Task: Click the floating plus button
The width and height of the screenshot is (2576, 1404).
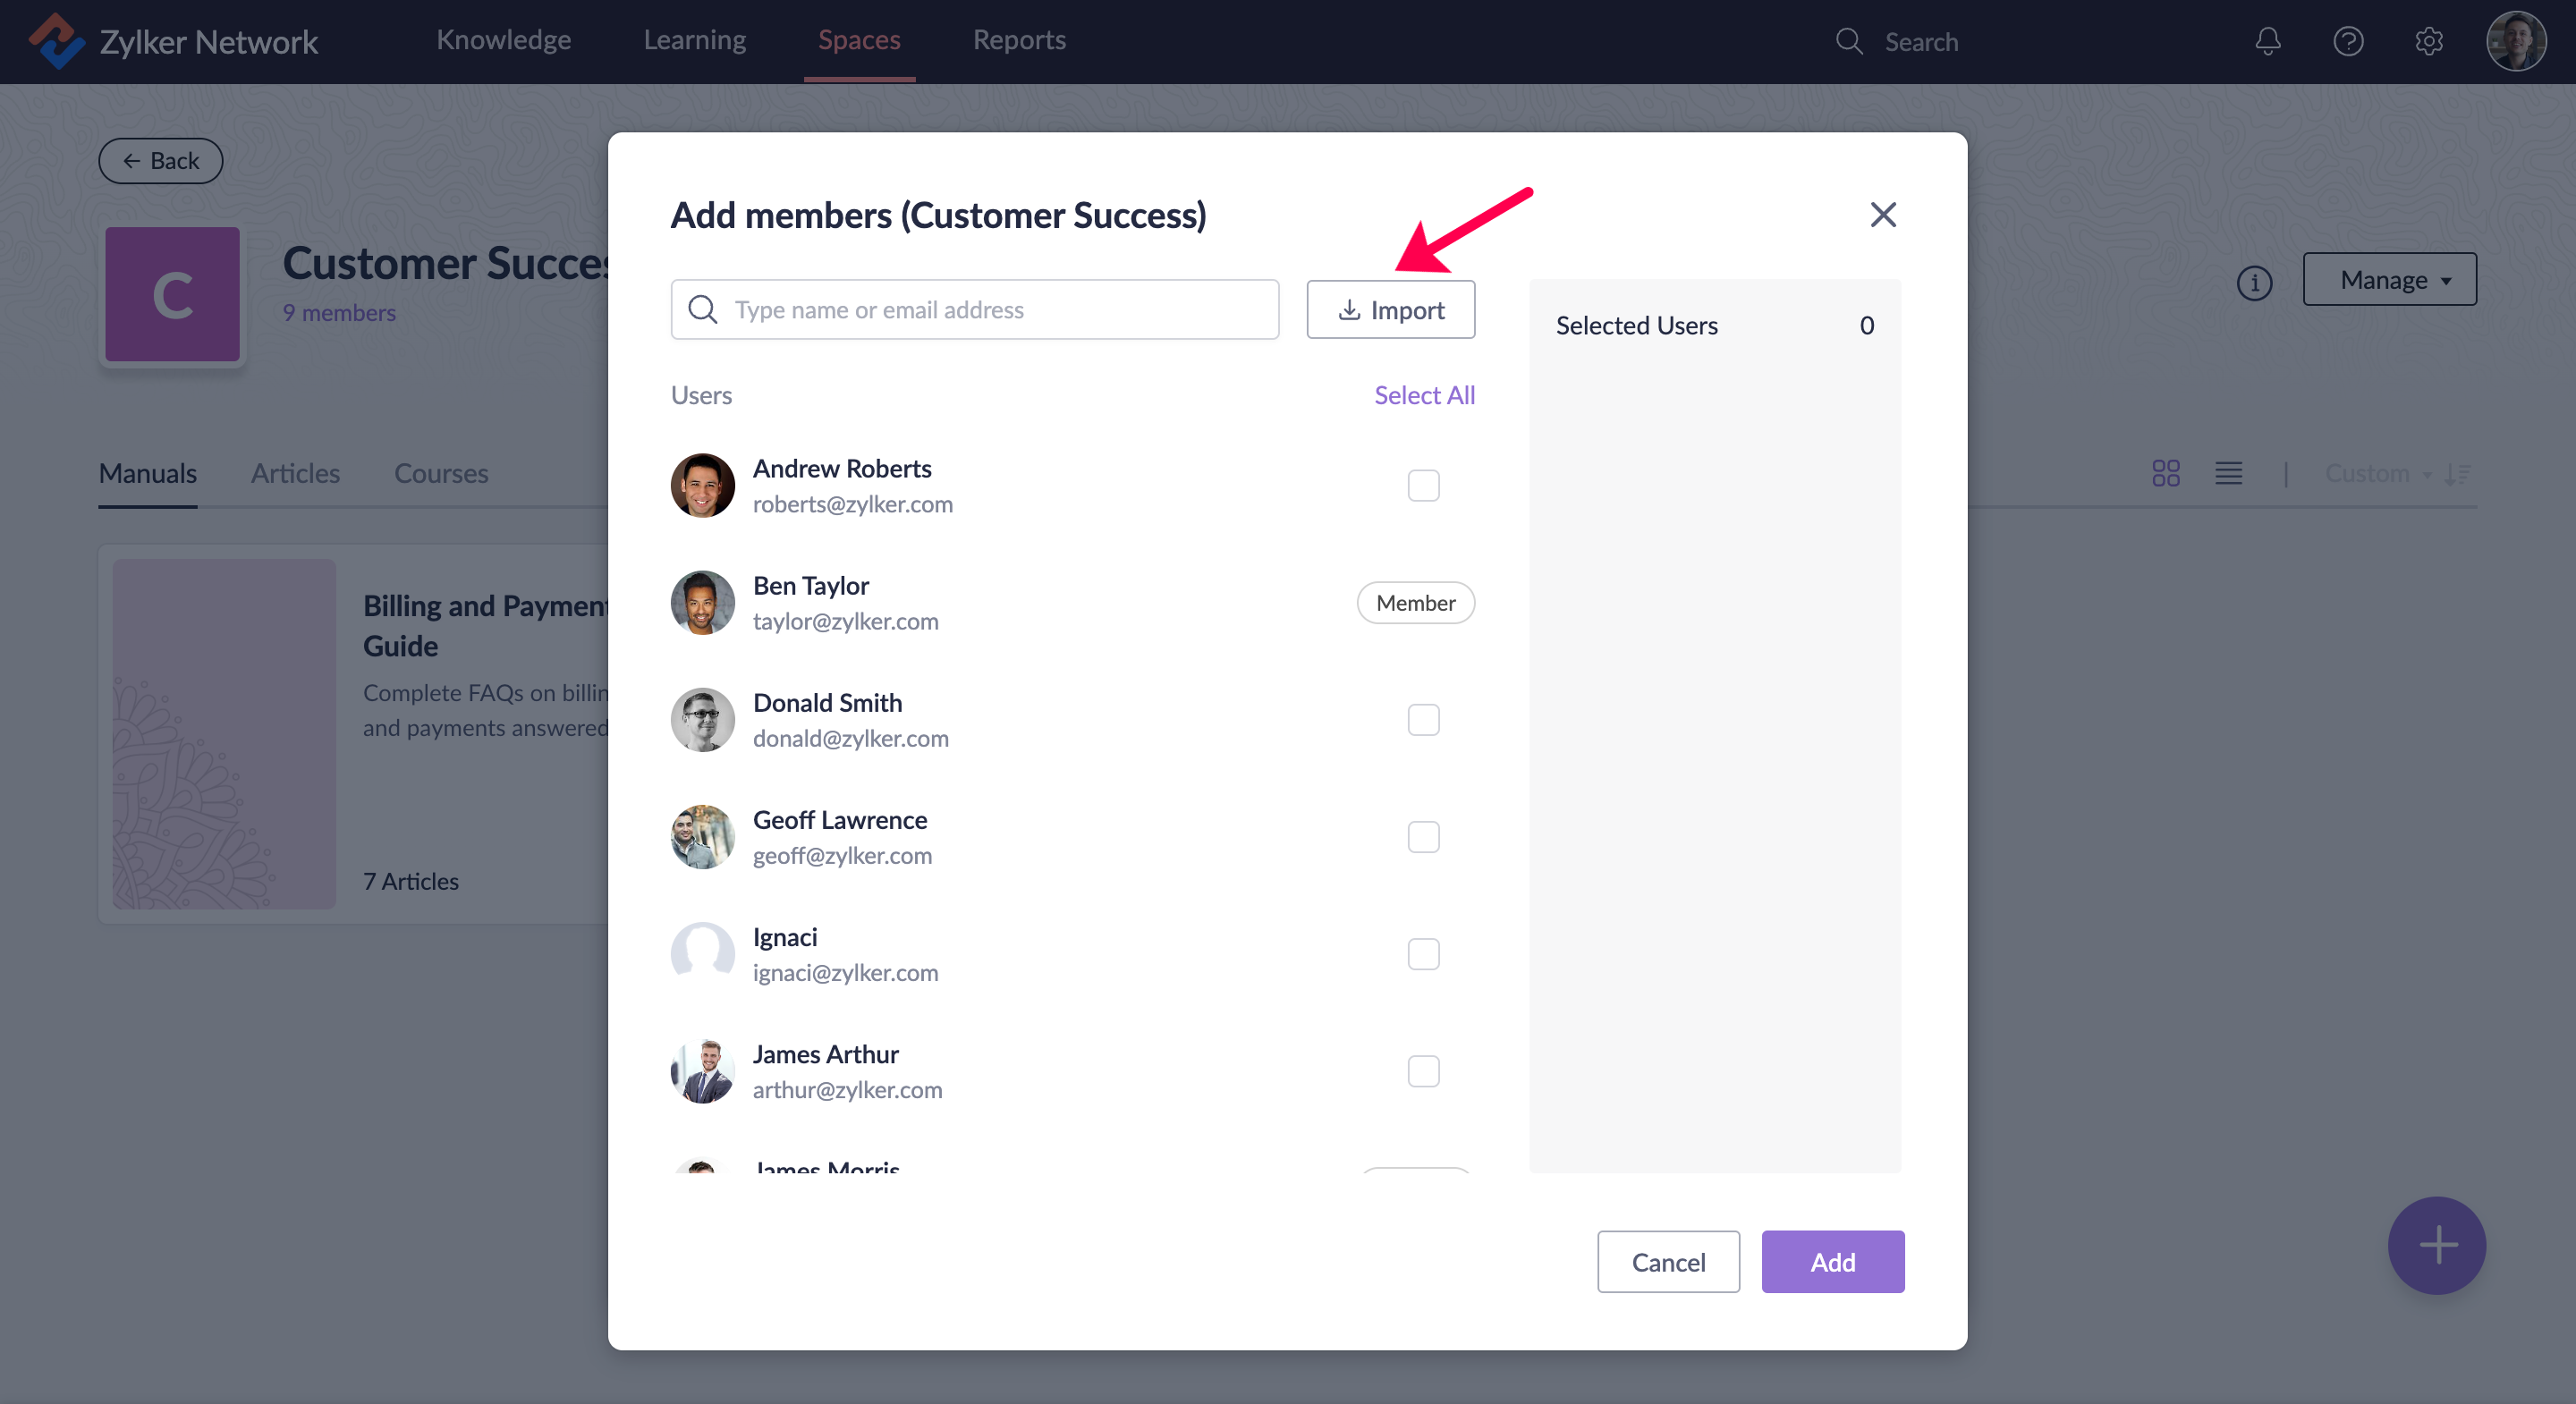Action: 2436,1245
